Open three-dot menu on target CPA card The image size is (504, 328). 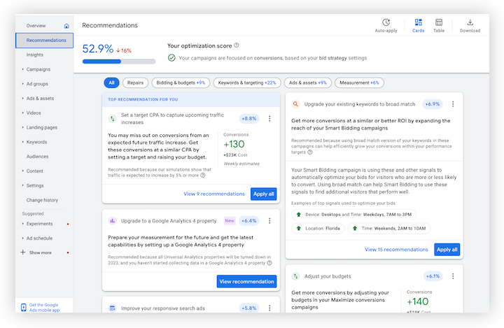tap(269, 119)
